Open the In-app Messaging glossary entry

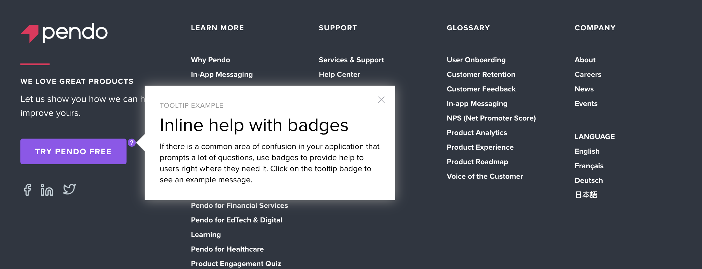coord(477,104)
